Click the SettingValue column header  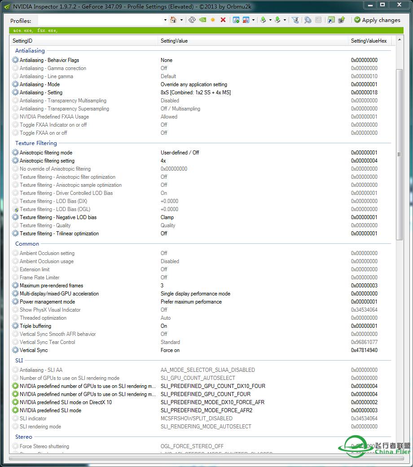[x=252, y=41]
